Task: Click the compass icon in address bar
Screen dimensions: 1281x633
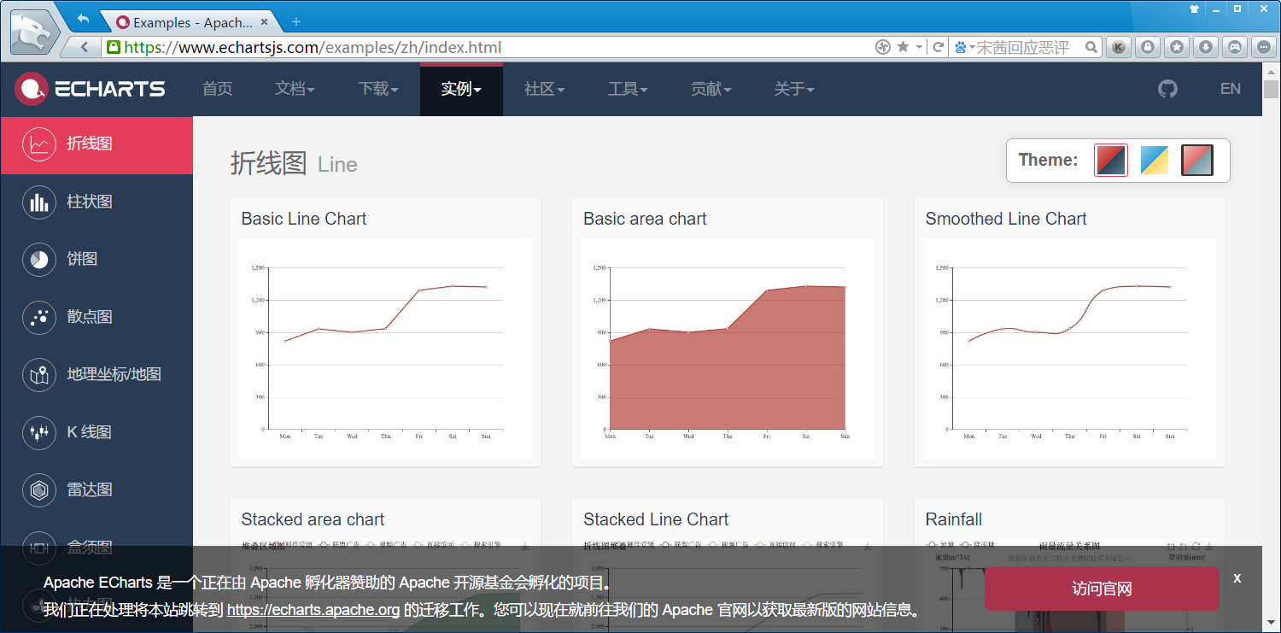Action: [883, 48]
